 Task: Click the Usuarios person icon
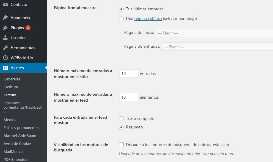[5, 38]
